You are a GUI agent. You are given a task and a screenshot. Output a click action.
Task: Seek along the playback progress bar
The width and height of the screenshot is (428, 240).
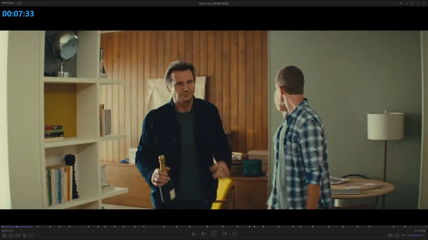[214, 227]
